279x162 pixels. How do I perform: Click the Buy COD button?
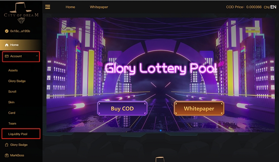tap(122, 108)
